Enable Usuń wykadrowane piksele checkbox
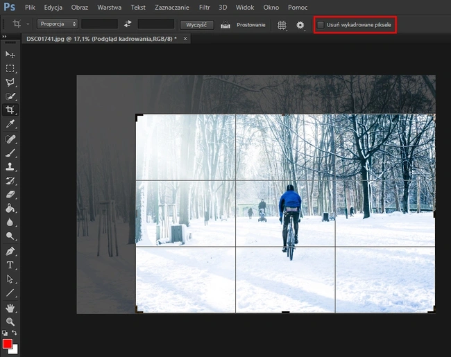 pos(321,25)
